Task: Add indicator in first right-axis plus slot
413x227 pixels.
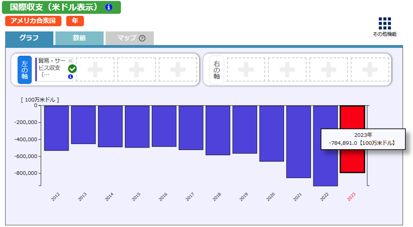Action: tap(245, 69)
